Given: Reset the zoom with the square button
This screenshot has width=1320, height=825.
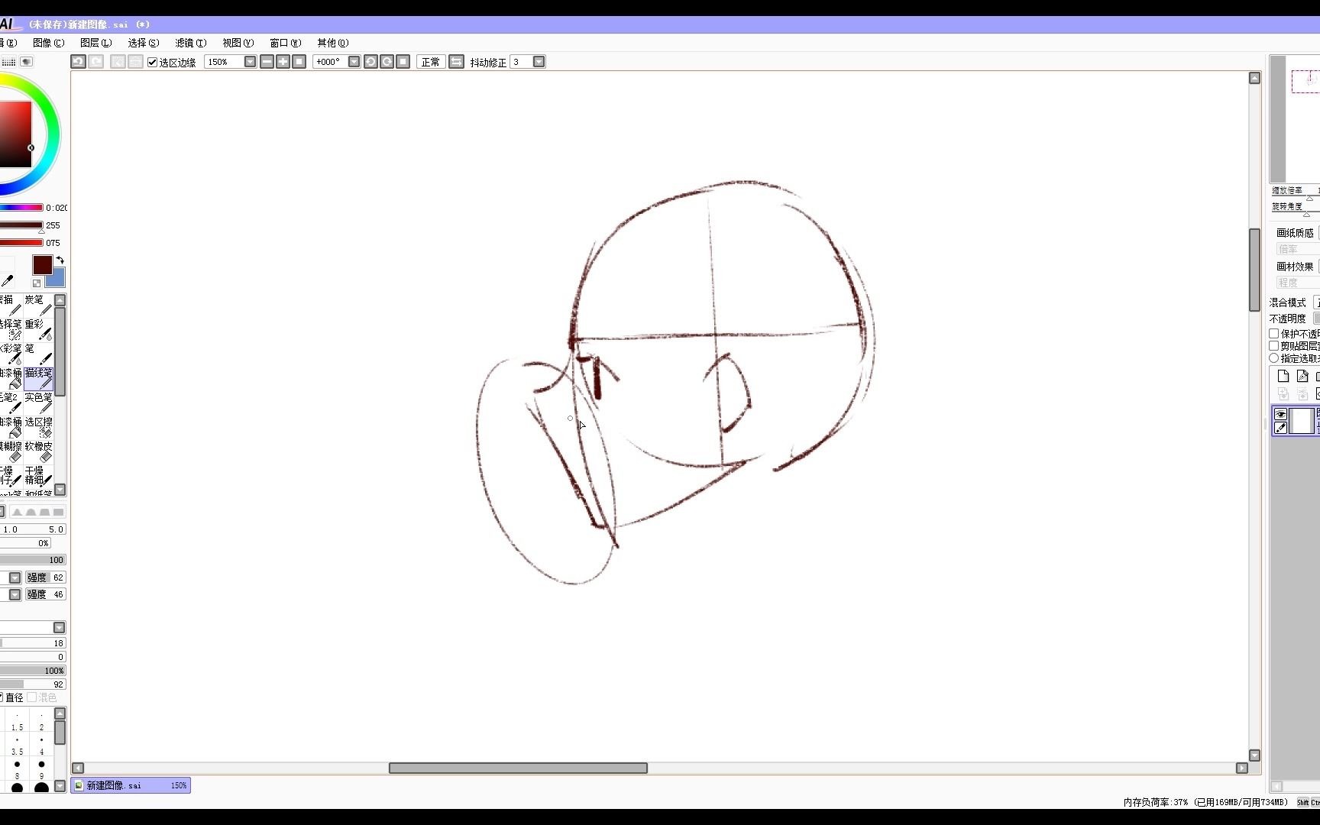Looking at the screenshot, I should (x=299, y=62).
